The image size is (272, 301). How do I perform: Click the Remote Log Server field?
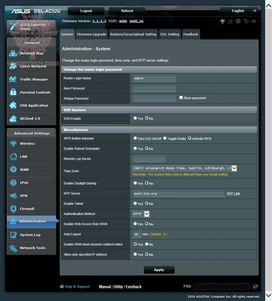[149, 159]
